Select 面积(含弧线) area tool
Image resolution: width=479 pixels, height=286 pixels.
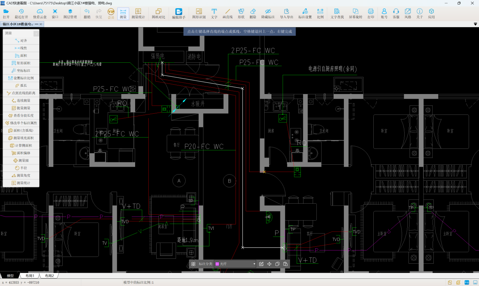[21, 130]
